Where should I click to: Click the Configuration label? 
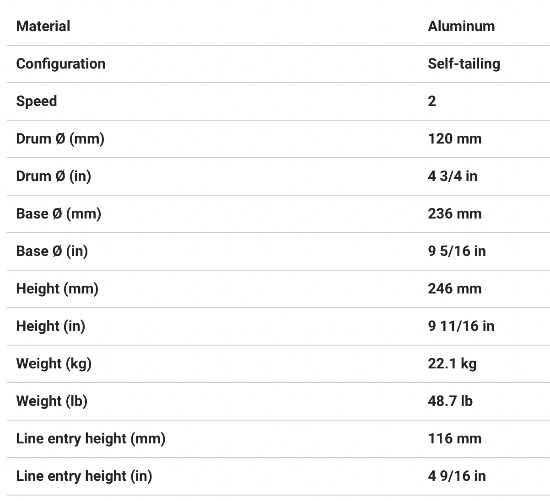point(60,64)
